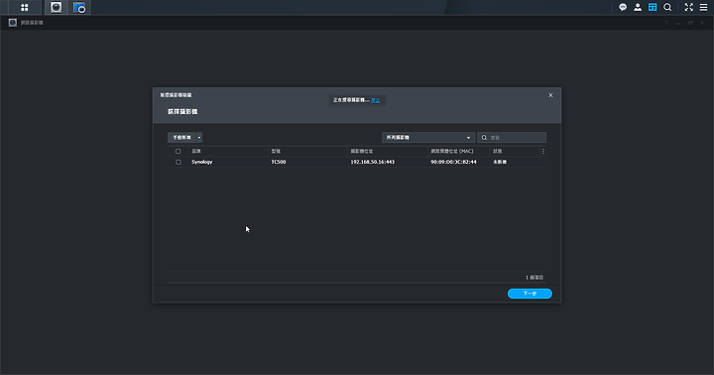Viewport: 714px width, 375px height.
Task: Open the Monitor Center taskbar icon
Action: (79, 7)
